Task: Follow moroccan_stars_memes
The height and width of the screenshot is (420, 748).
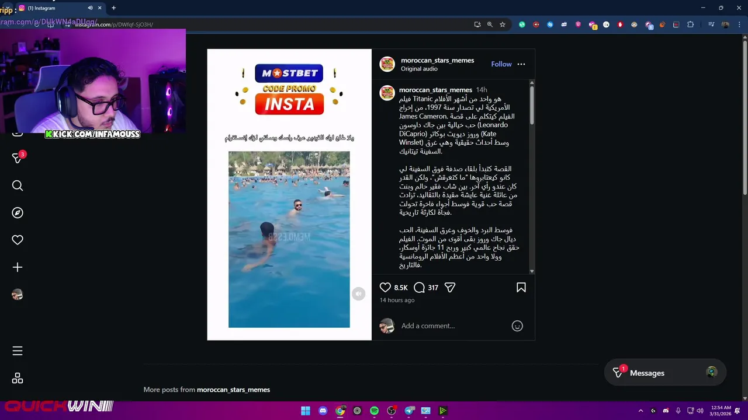Action: (501, 64)
